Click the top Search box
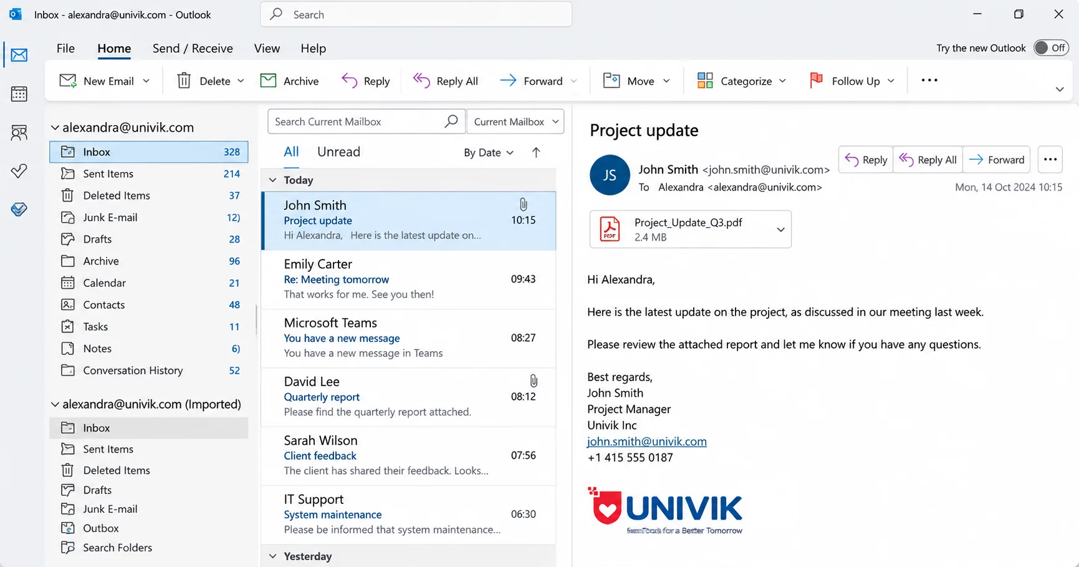Screen dimensions: 1079x567 point(416,14)
